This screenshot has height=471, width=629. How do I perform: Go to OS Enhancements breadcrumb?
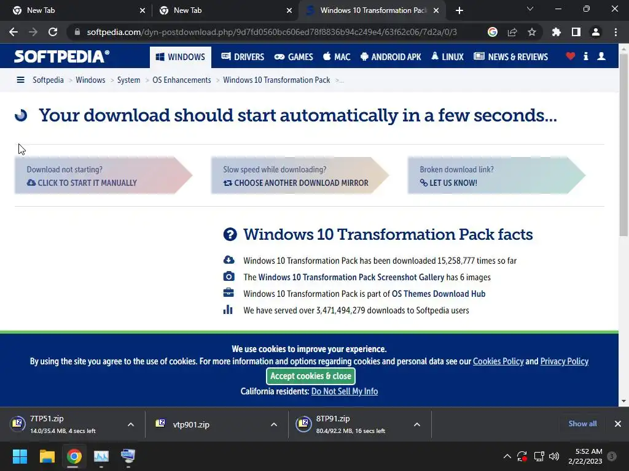[x=181, y=80]
